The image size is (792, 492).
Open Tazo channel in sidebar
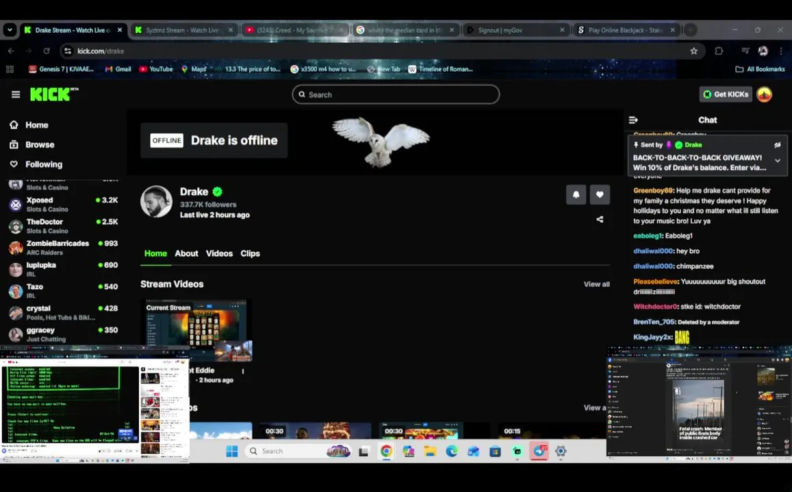[x=63, y=291]
